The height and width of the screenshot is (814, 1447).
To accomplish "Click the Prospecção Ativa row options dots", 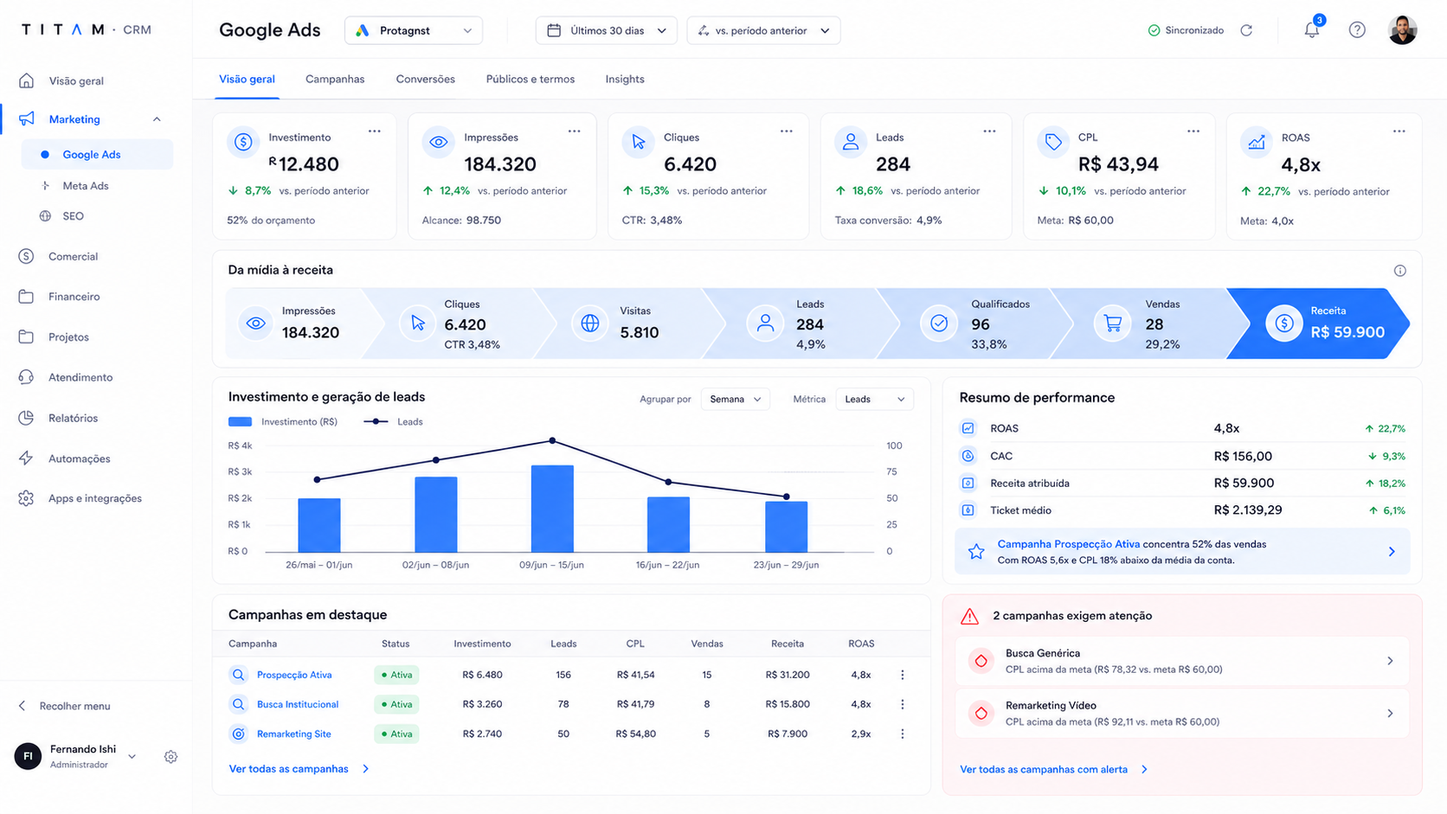I will pyautogui.click(x=902, y=675).
